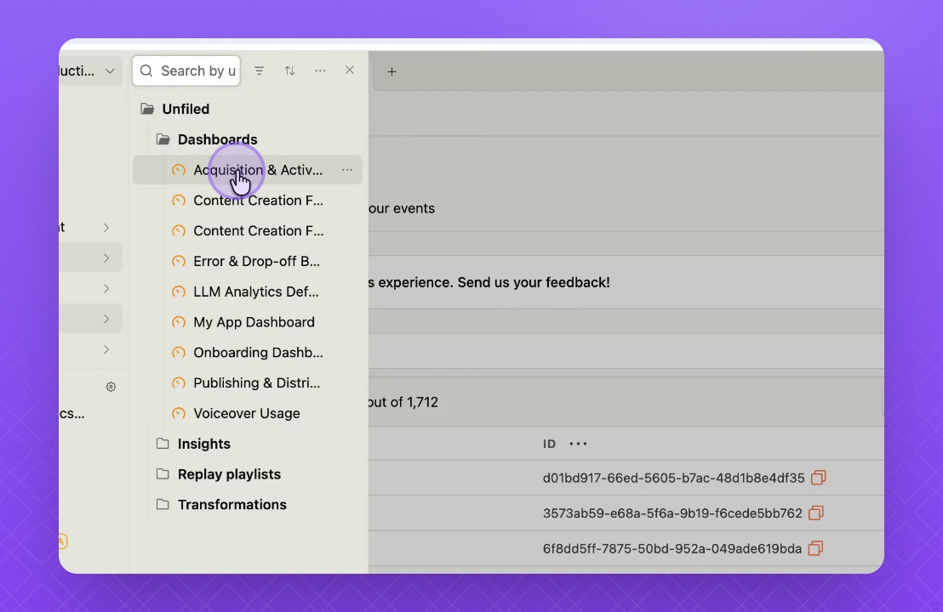Click the dashboard icon beside LLM Analytics
Image resolution: width=943 pixels, height=612 pixels.
(179, 292)
